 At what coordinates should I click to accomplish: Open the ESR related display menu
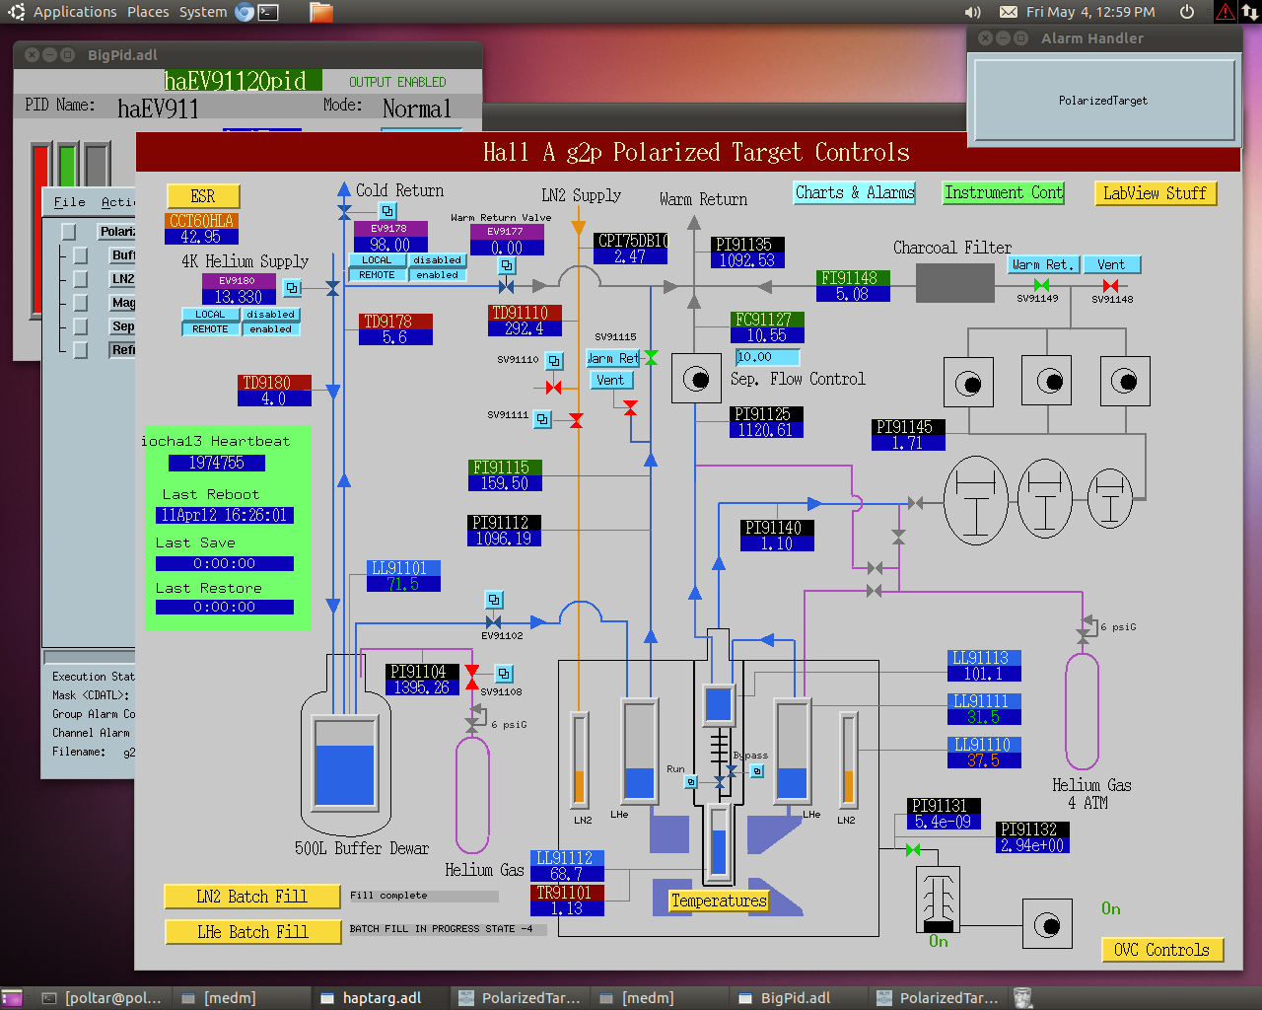tap(203, 196)
